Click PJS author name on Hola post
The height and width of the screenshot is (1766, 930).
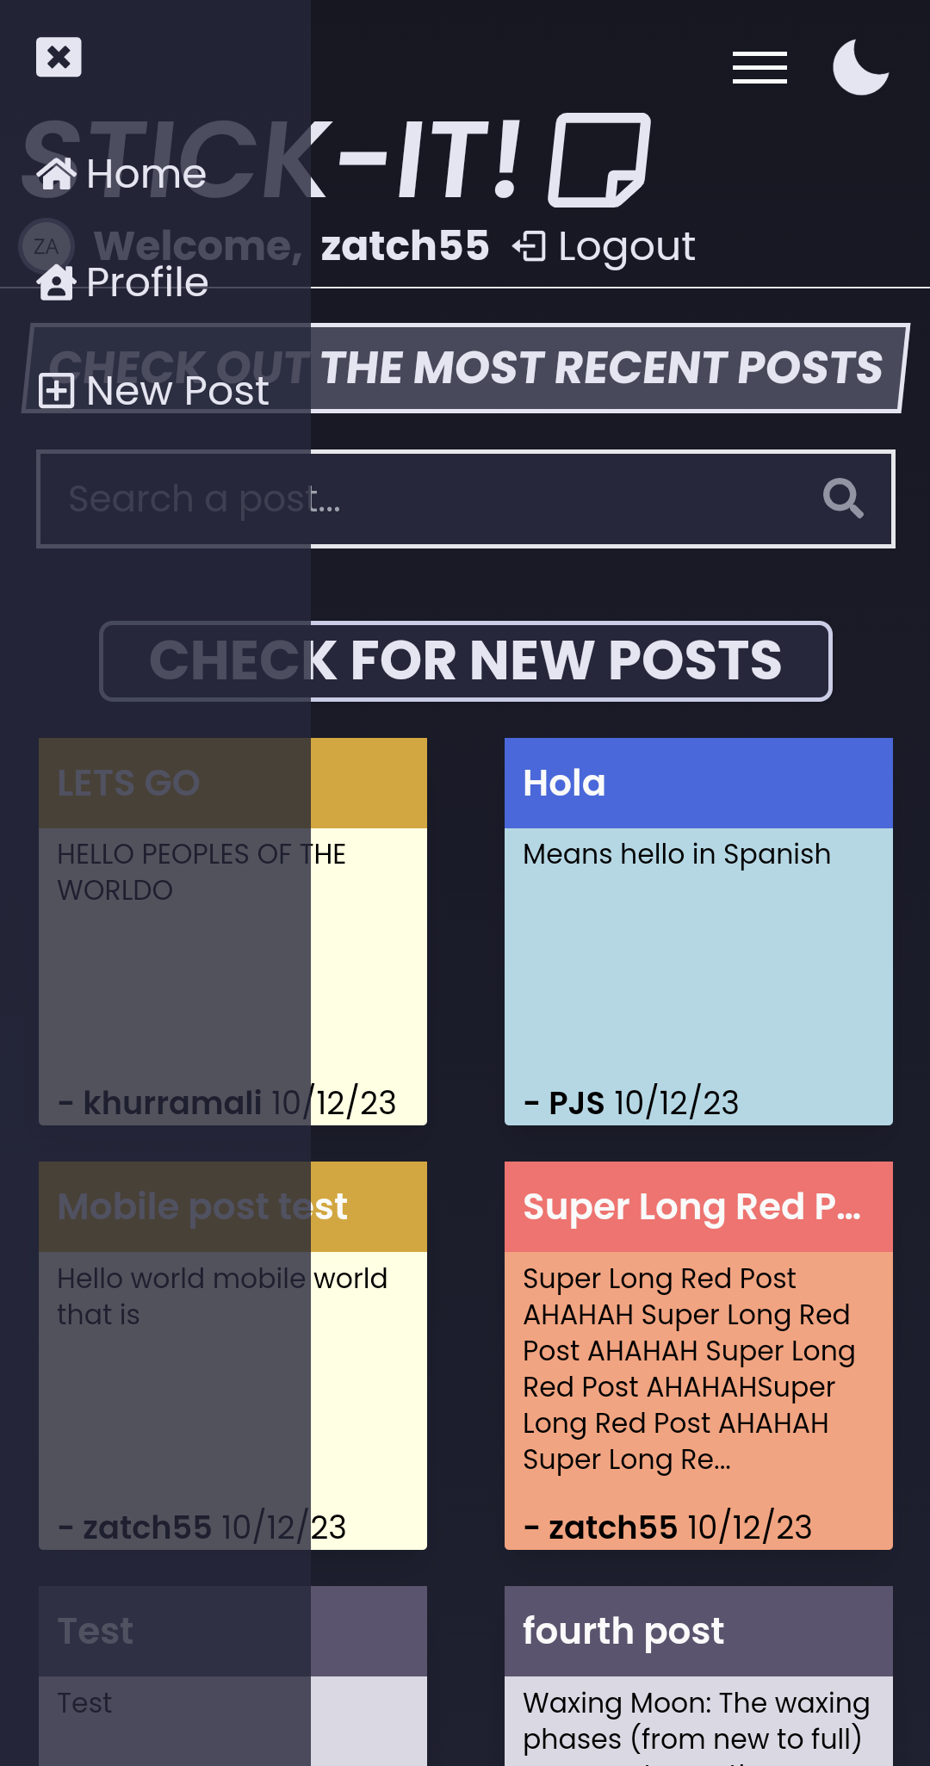pyautogui.click(x=577, y=1103)
